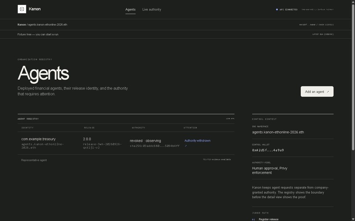The image size is (355, 221).
Task: Click the Add an agent button
Action: click(317, 92)
